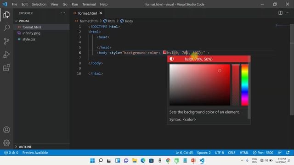The width and height of the screenshot is (294, 165).
Task: Show errors and warnings in status bar
Action: [x=11, y=153]
